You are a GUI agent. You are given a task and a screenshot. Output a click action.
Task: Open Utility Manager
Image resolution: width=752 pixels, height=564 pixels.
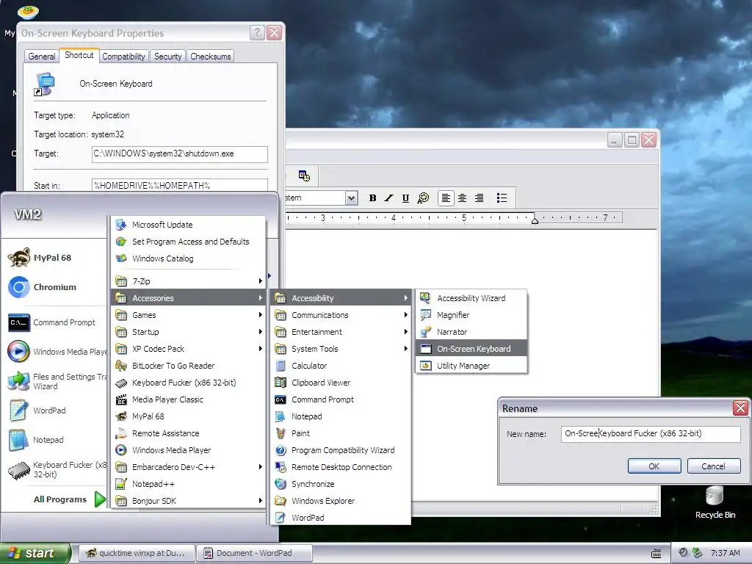tap(472, 366)
